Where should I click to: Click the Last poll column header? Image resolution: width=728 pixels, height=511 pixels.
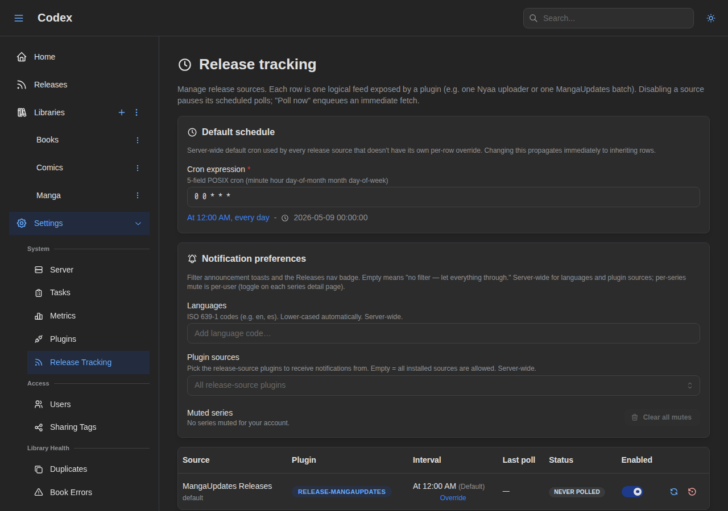[x=519, y=460]
